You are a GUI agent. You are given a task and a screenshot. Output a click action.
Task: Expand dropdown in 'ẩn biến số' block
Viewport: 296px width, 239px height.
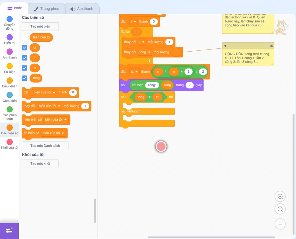[x=53, y=133]
